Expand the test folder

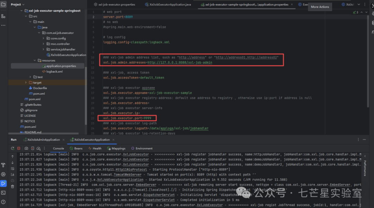point(30,77)
